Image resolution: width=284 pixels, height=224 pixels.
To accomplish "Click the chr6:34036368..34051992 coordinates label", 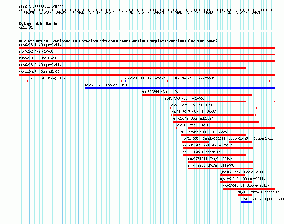I will [41, 7].
